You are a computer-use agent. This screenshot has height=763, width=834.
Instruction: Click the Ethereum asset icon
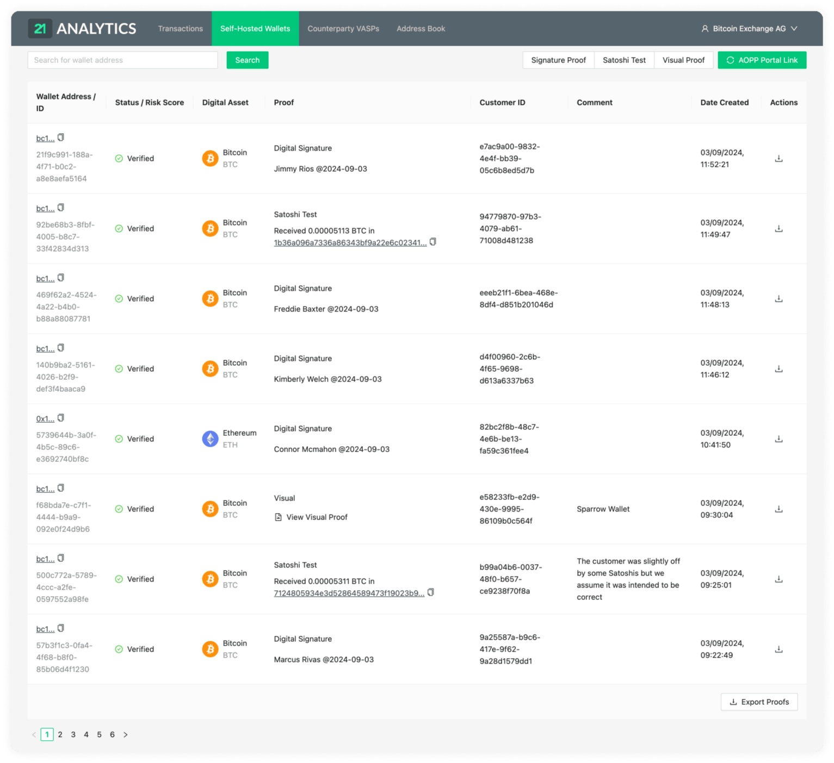pos(210,439)
